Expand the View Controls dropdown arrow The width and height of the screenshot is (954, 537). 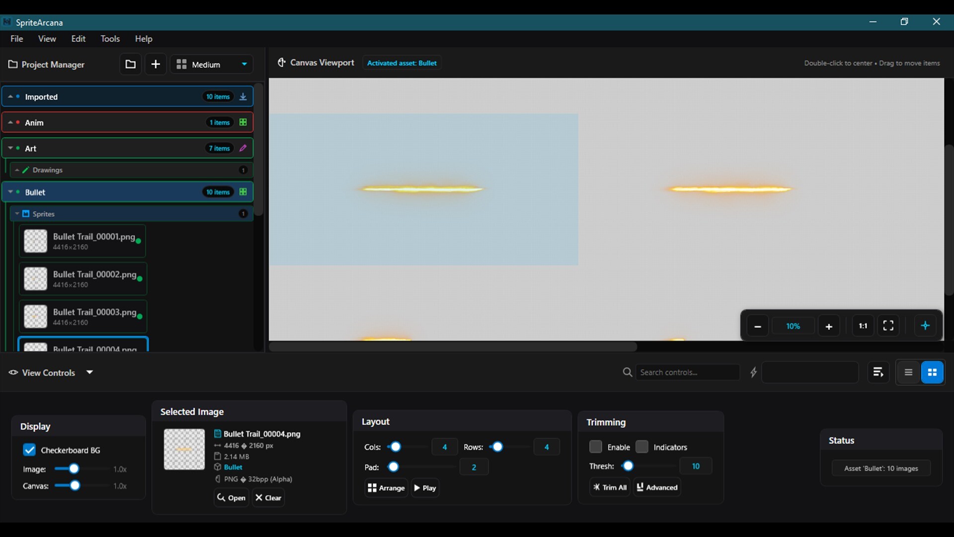click(89, 372)
